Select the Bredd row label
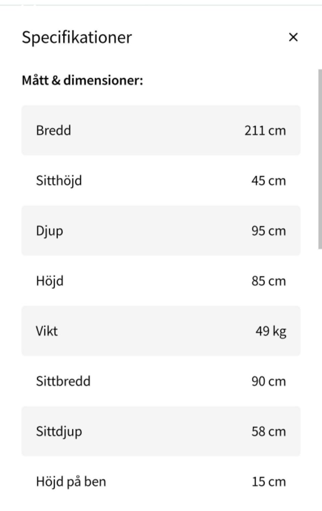Screen dimensions: 322x511 pyautogui.click(x=54, y=130)
